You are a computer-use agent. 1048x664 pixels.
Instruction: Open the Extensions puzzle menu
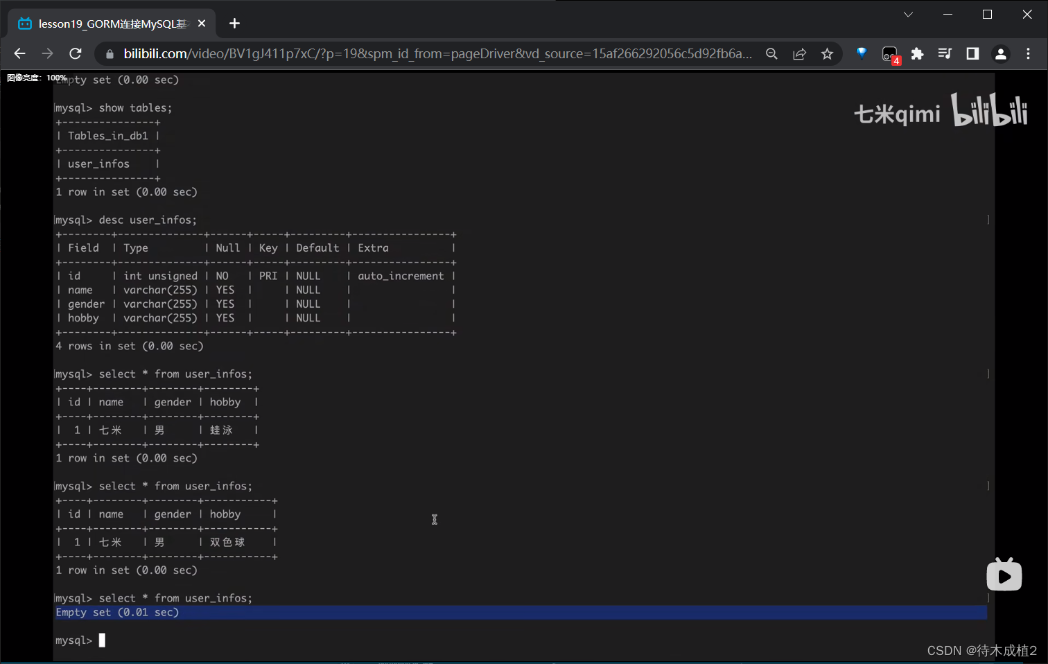tap(917, 53)
